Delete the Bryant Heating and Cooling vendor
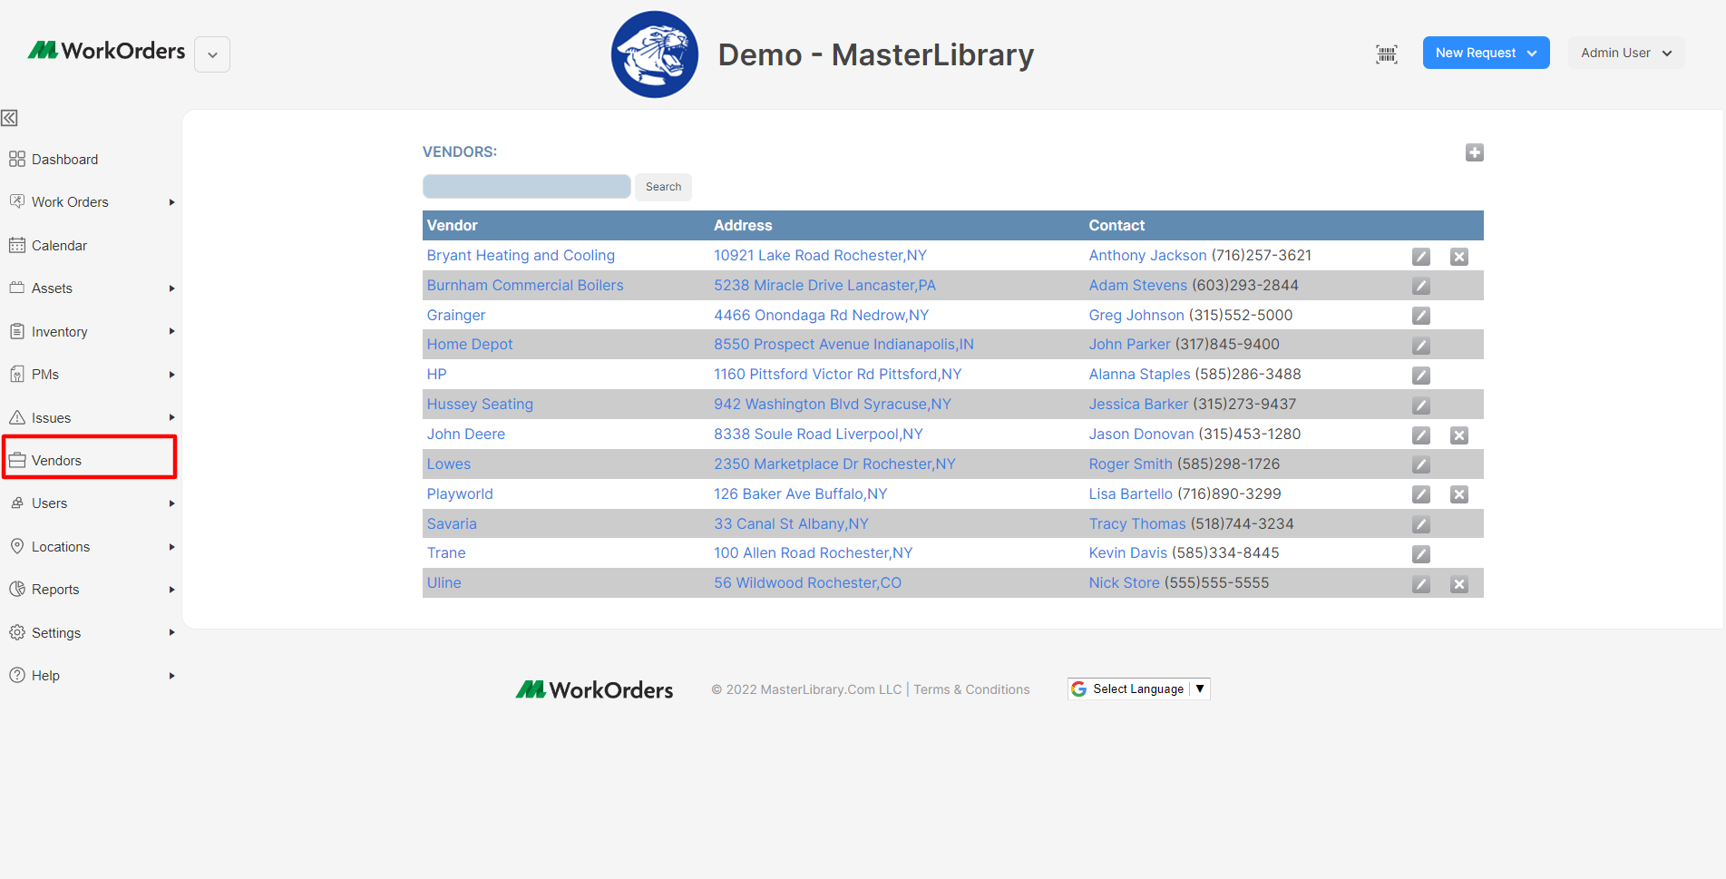This screenshot has width=1726, height=879. pos(1458,257)
